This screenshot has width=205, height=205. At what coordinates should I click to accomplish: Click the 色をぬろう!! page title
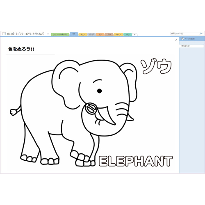tap(21, 49)
